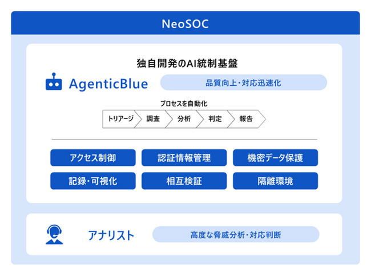
Task: Click the 隔離環境 button
Action: [x=276, y=181]
